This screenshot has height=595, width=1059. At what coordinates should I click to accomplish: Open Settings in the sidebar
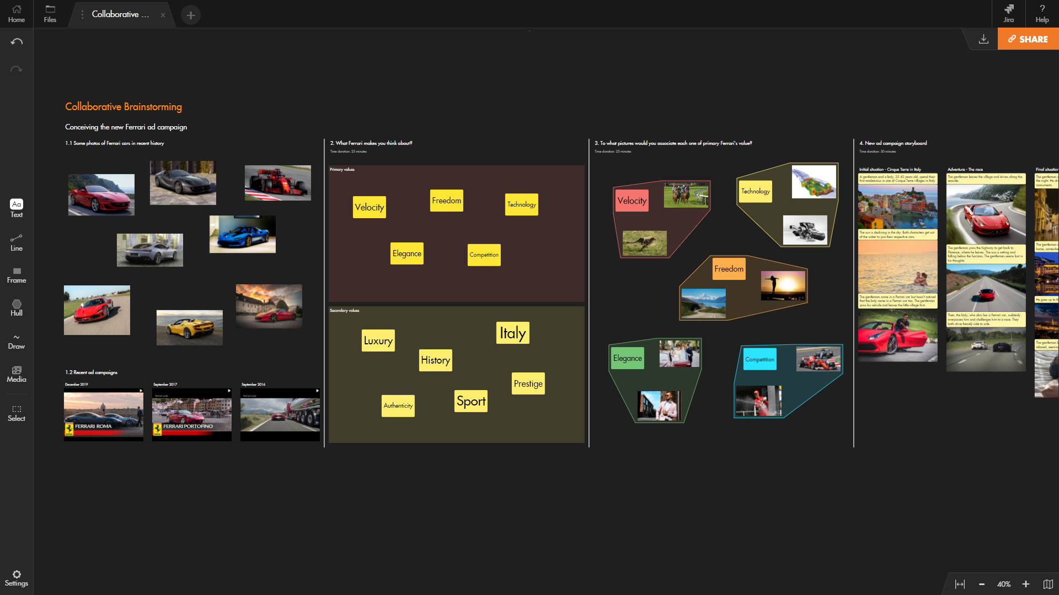pyautogui.click(x=17, y=578)
